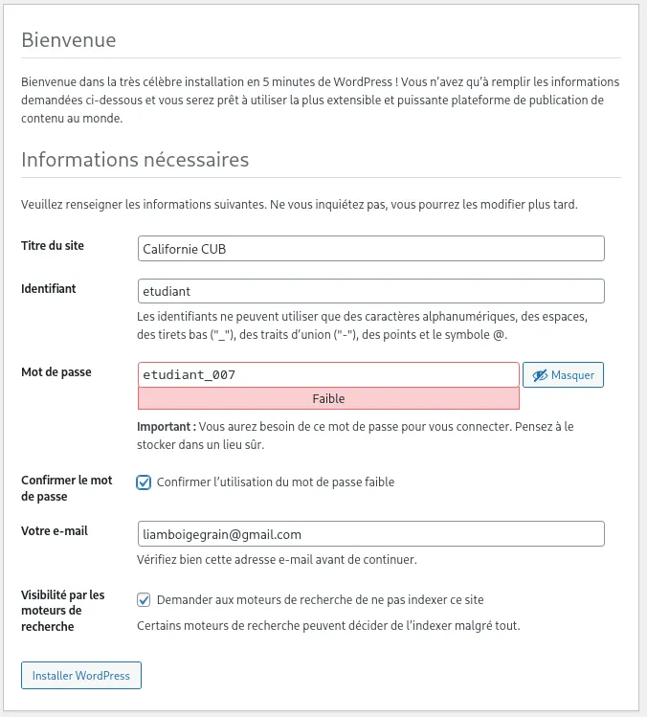Image resolution: width=647 pixels, height=717 pixels.
Task: Select the password field showing etudiant_007
Action: coord(328,375)
